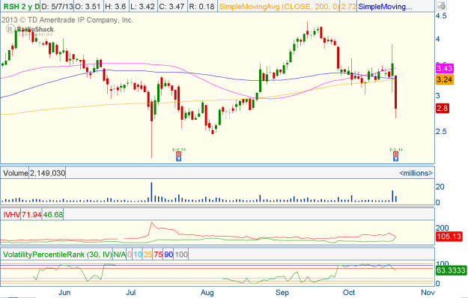Click the red 0 level in percentile header

(130, 255)
